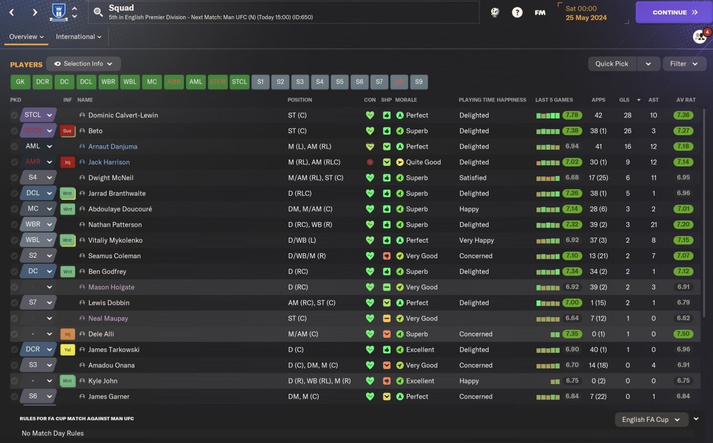Toggle the selection circle for Arnaut Danjuma
The height and width of the screenshot is (443, 713).
pos(14,146)
